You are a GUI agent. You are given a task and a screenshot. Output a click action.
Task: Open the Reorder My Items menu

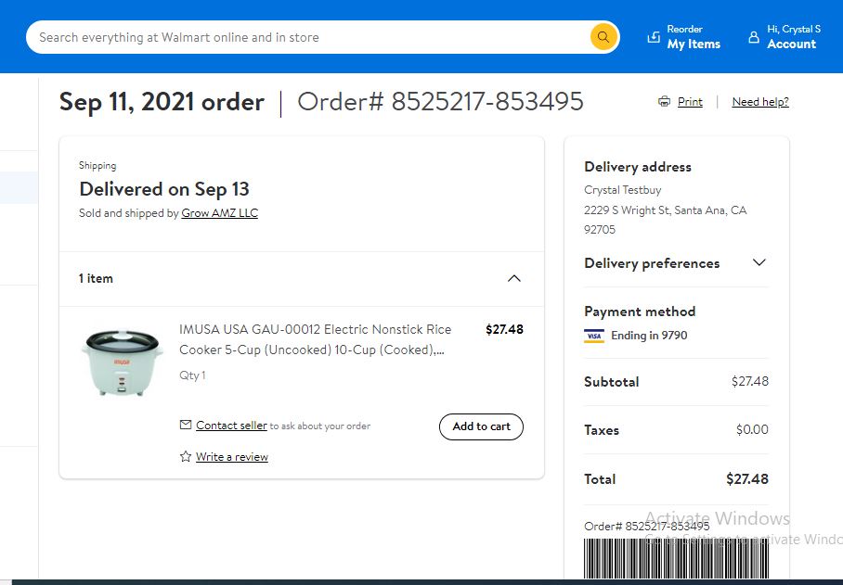[683, 37]
